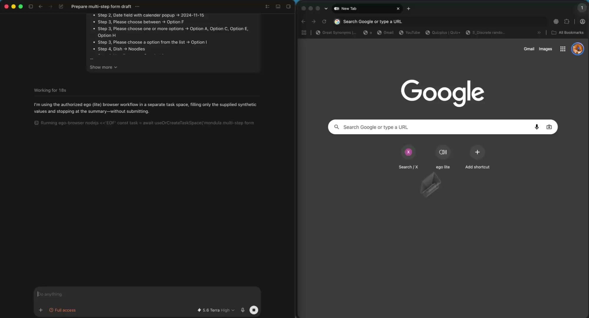Viewport: 589px width, 318px height.
Task: Open the Google account avatar
Action: (x=577, y=49)
